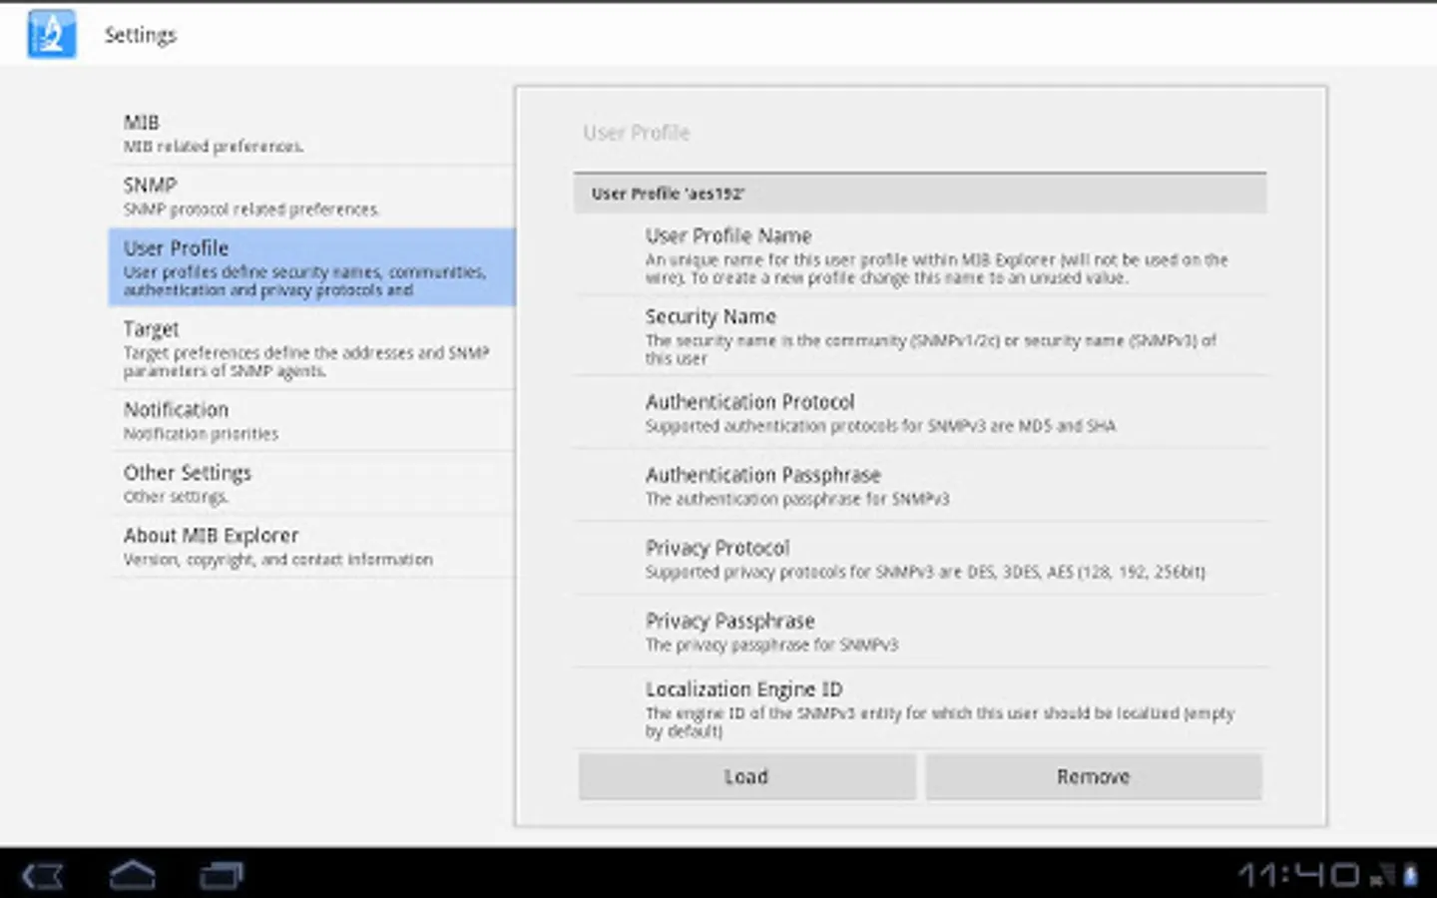The width and height of the screenshot is (1437, 898).
Task: Open the MIB preferences category
Action: pos(311,134)
